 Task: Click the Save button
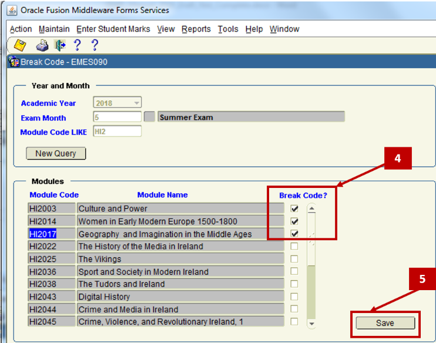coord(385,323)
